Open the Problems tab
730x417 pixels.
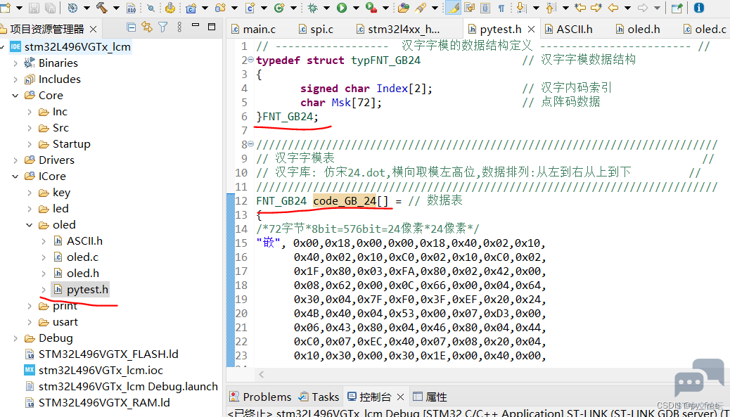click(261, 397)
